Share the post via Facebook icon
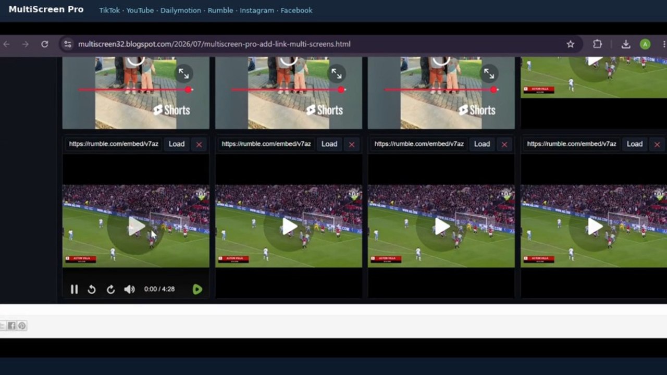The height and width of the screenshot is (375, 667). (x=11, y=326)
